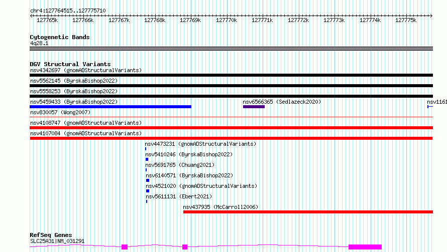Viewport: 447px width, 252px height.
Task: Click chr4:127764515..127775710 coordinates text
Action: tap(68, 11)
